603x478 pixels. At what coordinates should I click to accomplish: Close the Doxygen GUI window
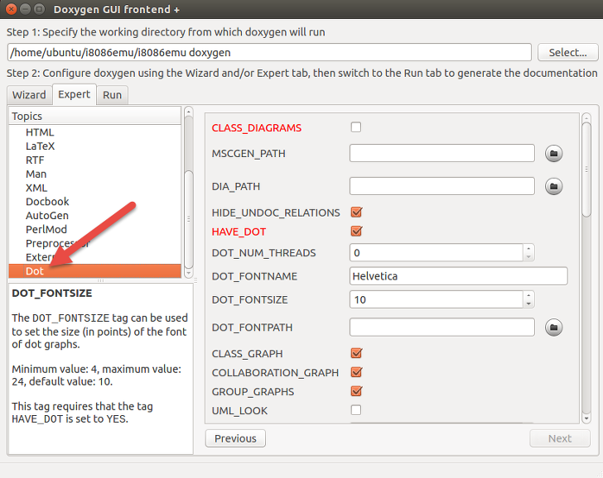pos(11,9)
